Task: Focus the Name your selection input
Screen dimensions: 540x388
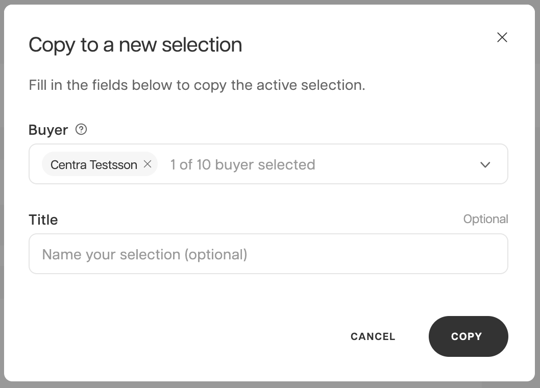Action: [x=268, y=254]
